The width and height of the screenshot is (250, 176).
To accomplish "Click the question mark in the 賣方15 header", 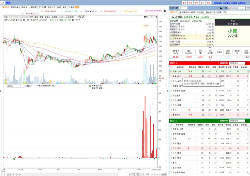I will pyautogui.click(x=219, y=121).
